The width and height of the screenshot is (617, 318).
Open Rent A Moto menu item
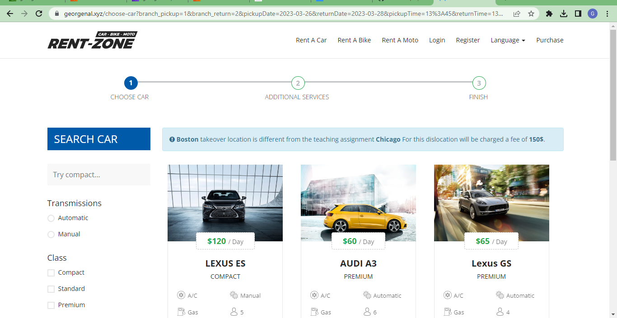click(400, 40)
